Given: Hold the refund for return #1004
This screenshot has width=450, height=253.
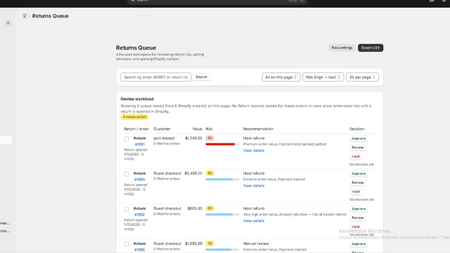Looking at the screenshot, I should point(355,192).
